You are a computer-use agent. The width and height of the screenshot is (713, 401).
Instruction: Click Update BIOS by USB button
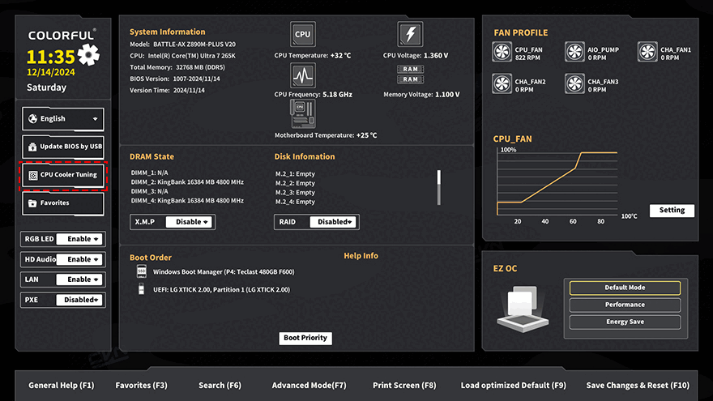[x=62, y=147]
